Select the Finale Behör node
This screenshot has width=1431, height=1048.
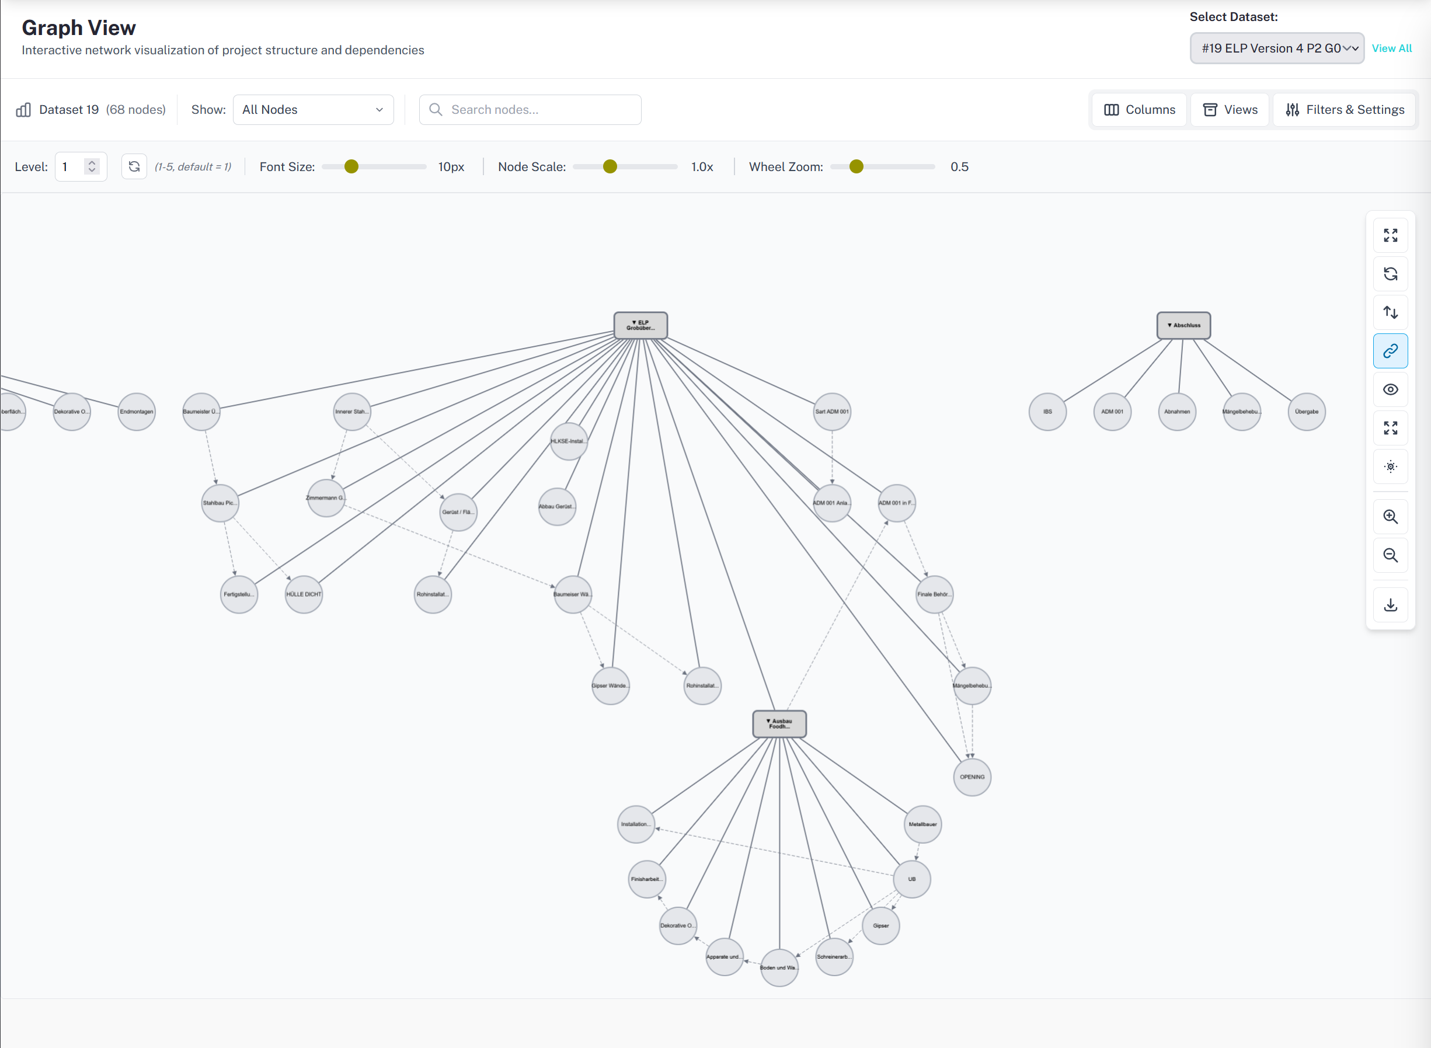pyautogui.click(x=934, y=594)
